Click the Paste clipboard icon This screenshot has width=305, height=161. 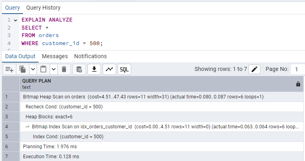coord(43,69)
